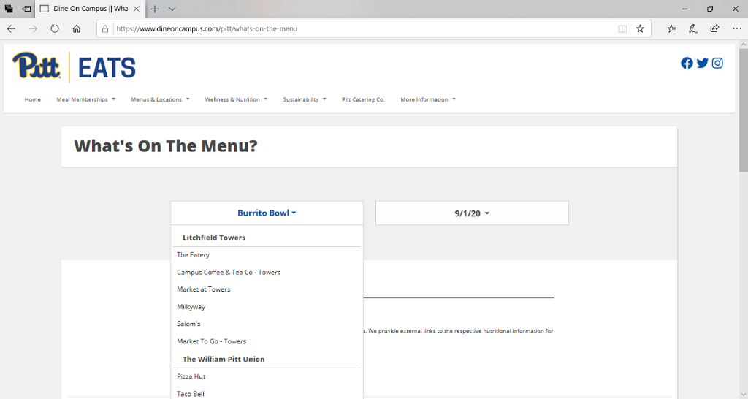Open the 9/1/20 date dropdown
The width and height of the screenshot is (748, 399).
point(472,213)
